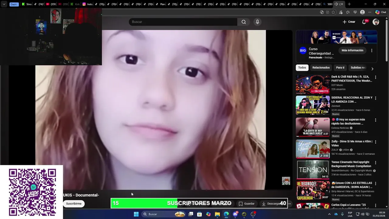Click the D3T Music channel name
This screenshot has width=389, height=219.
click(337, 85)
